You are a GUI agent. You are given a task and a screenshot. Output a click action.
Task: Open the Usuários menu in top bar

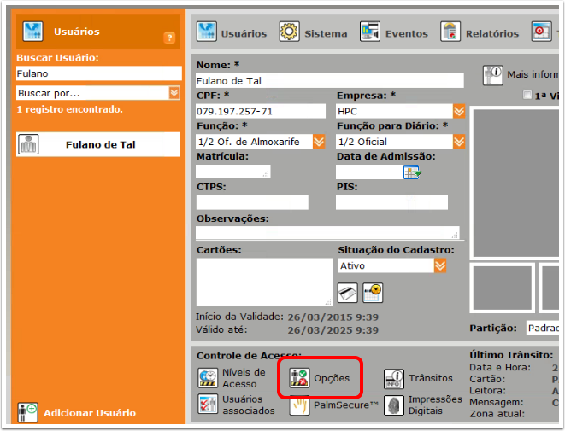(x=232, y=32)
